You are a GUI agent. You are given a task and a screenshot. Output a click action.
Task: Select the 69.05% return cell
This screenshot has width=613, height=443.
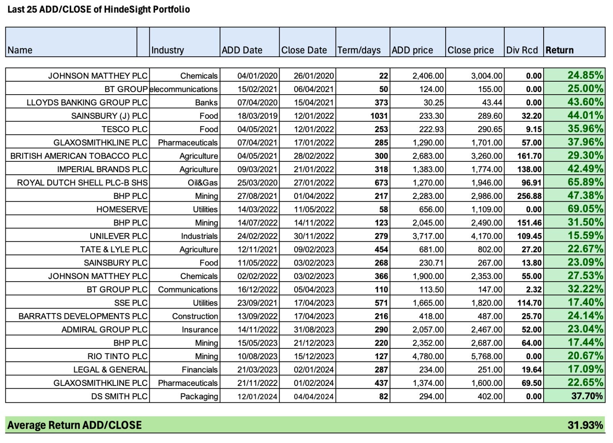574,209
